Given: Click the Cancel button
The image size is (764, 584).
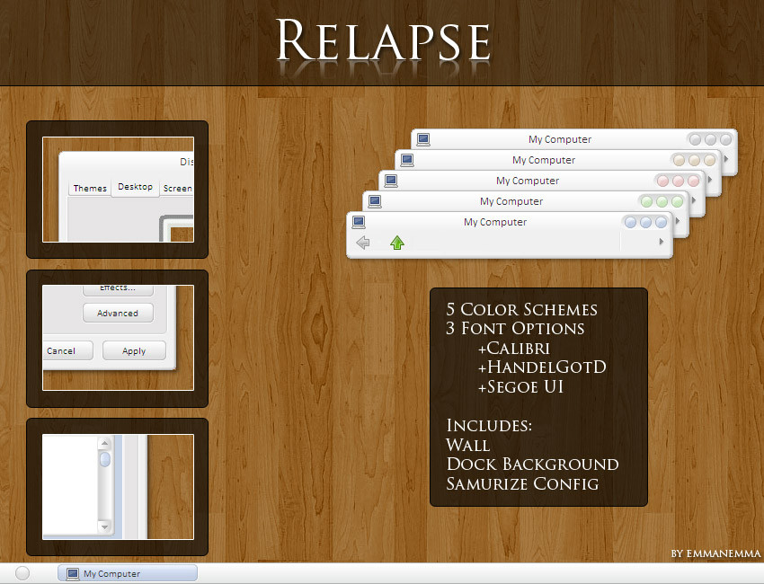Looking at the screenshot, I should [x=67, y=350].
